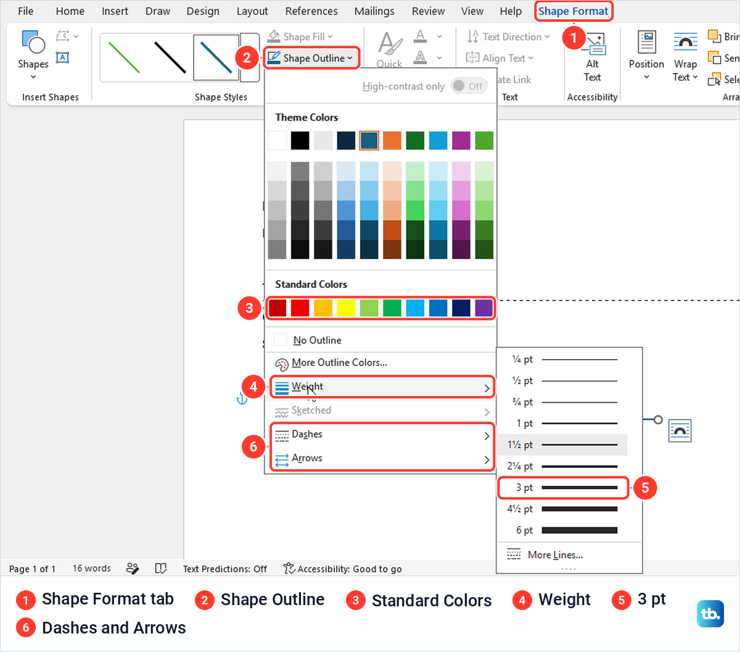Viewport: 740px width, 652px height.
Task: Select the No Outline option
Action: (380, 340)
